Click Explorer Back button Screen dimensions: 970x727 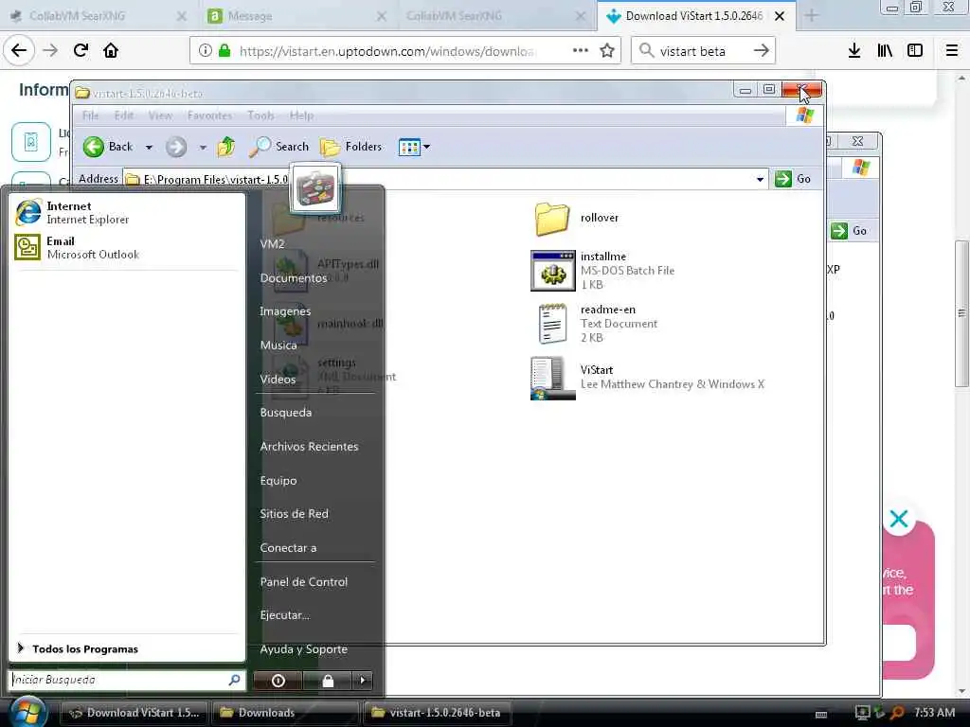click(109, 147)
